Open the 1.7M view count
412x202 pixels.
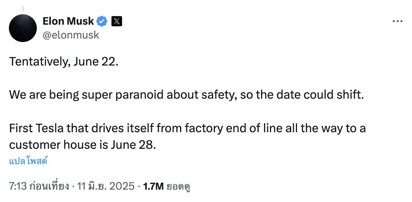pyautogui.click(x=153, y=187)
